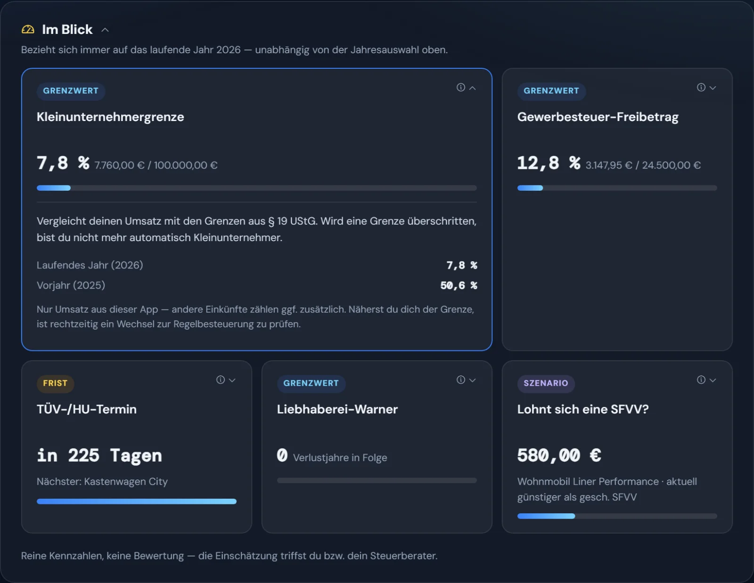754x583 pixels.
Task: Click the Liebhaberei-Warner card title
Action: pos(337,409)
